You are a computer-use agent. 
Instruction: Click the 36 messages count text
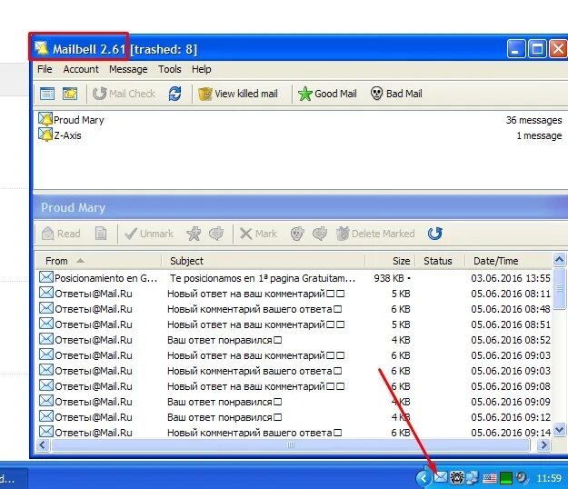coord(534,120)
